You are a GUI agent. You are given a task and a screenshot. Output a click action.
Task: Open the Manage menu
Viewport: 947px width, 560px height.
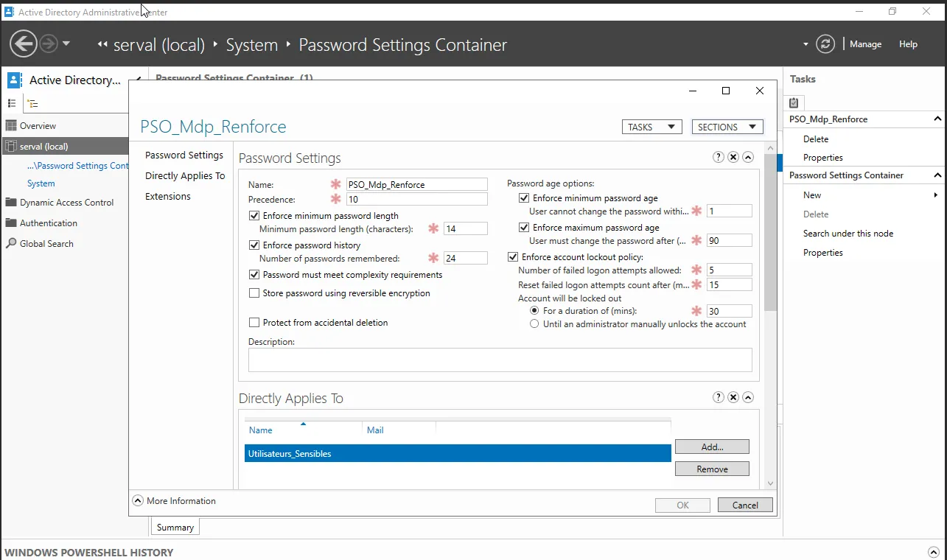click(x=865, y=44)
